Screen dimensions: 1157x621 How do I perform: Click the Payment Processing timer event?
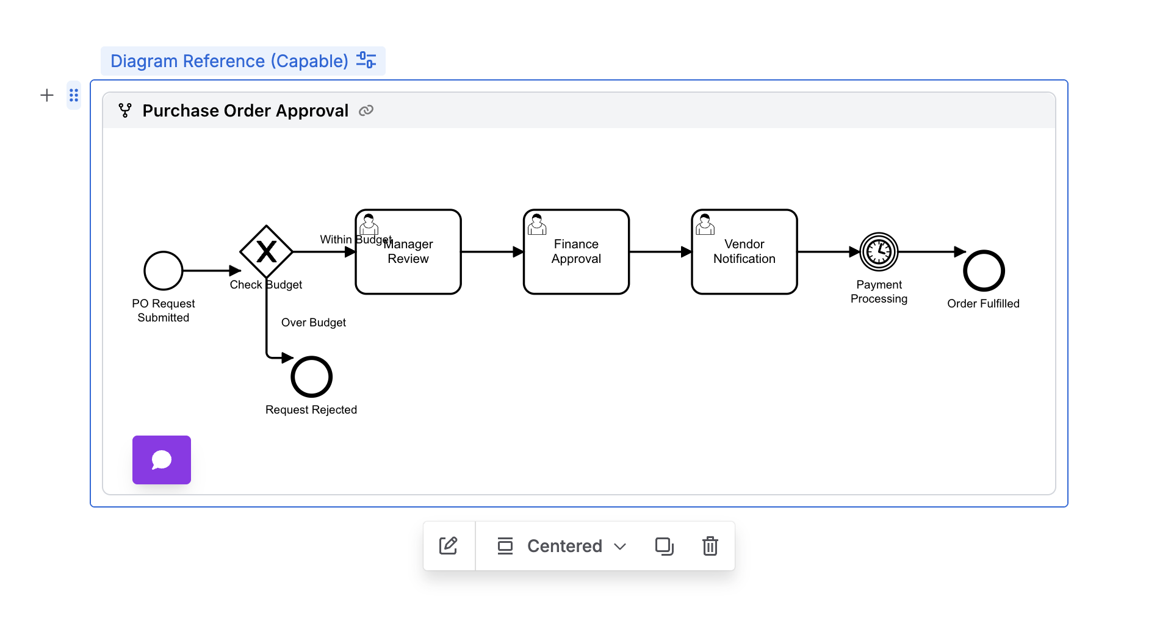[x=879, y=251]
